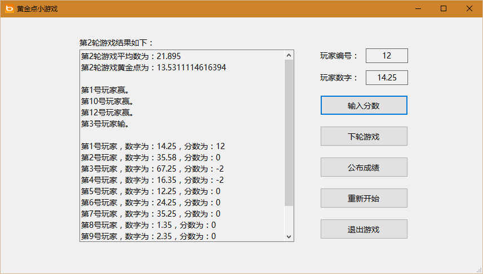Focus the 玩家编号 input field
Viewport: 483px width, 274px height.
click(x=387, y=56)
